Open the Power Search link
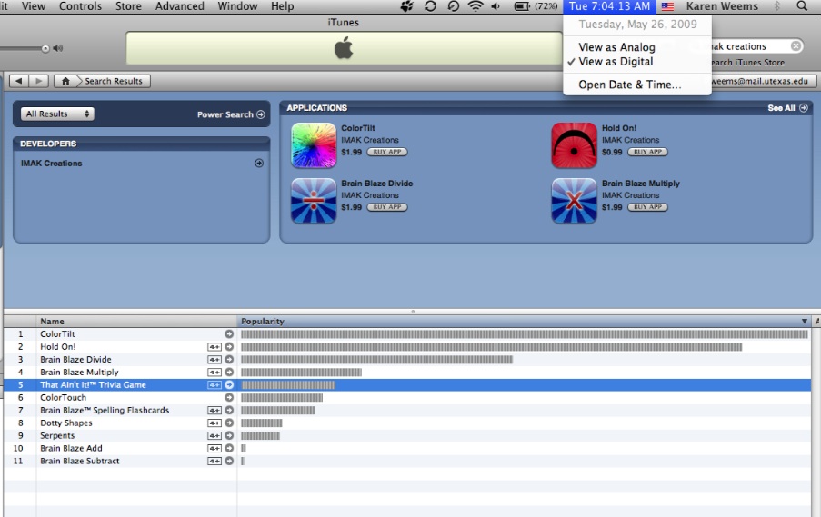Screen dimensions: 821x517 tap(225, 114)
